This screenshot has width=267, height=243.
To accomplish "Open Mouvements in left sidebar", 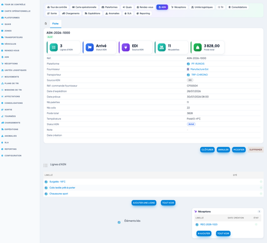I will coord(10,77).
